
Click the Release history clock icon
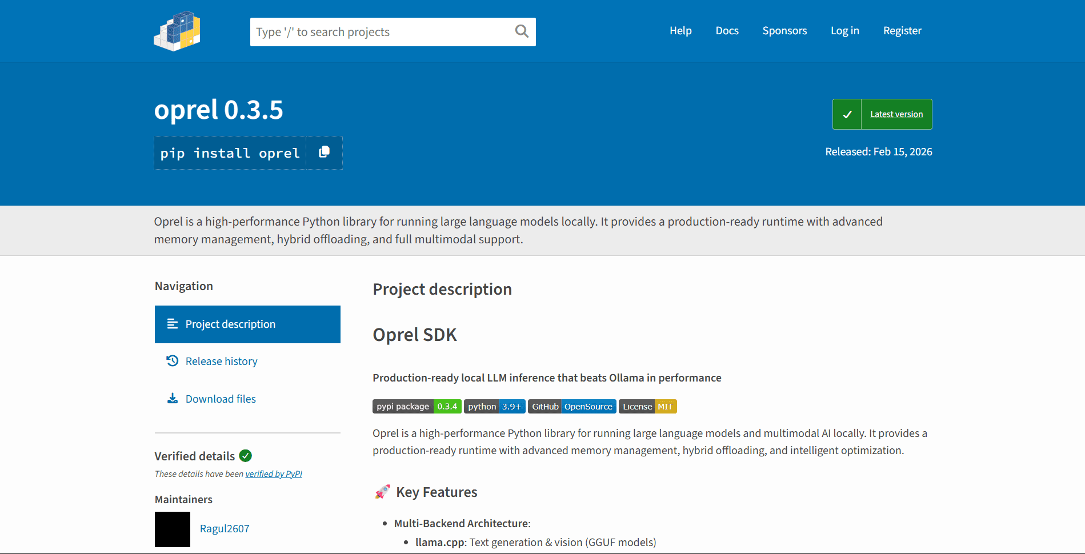[172, 360]
